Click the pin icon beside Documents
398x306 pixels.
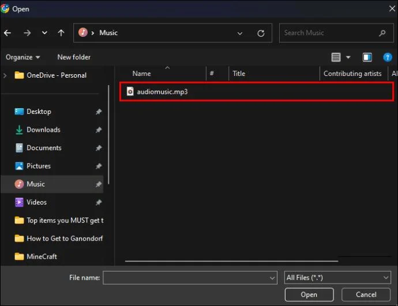tap(99, 148)
